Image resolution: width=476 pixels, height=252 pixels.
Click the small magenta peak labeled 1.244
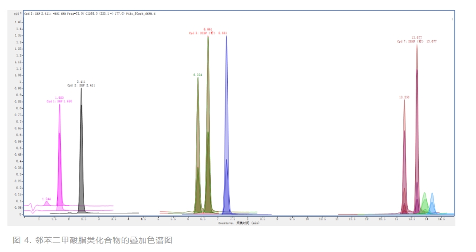click(47, 202)
